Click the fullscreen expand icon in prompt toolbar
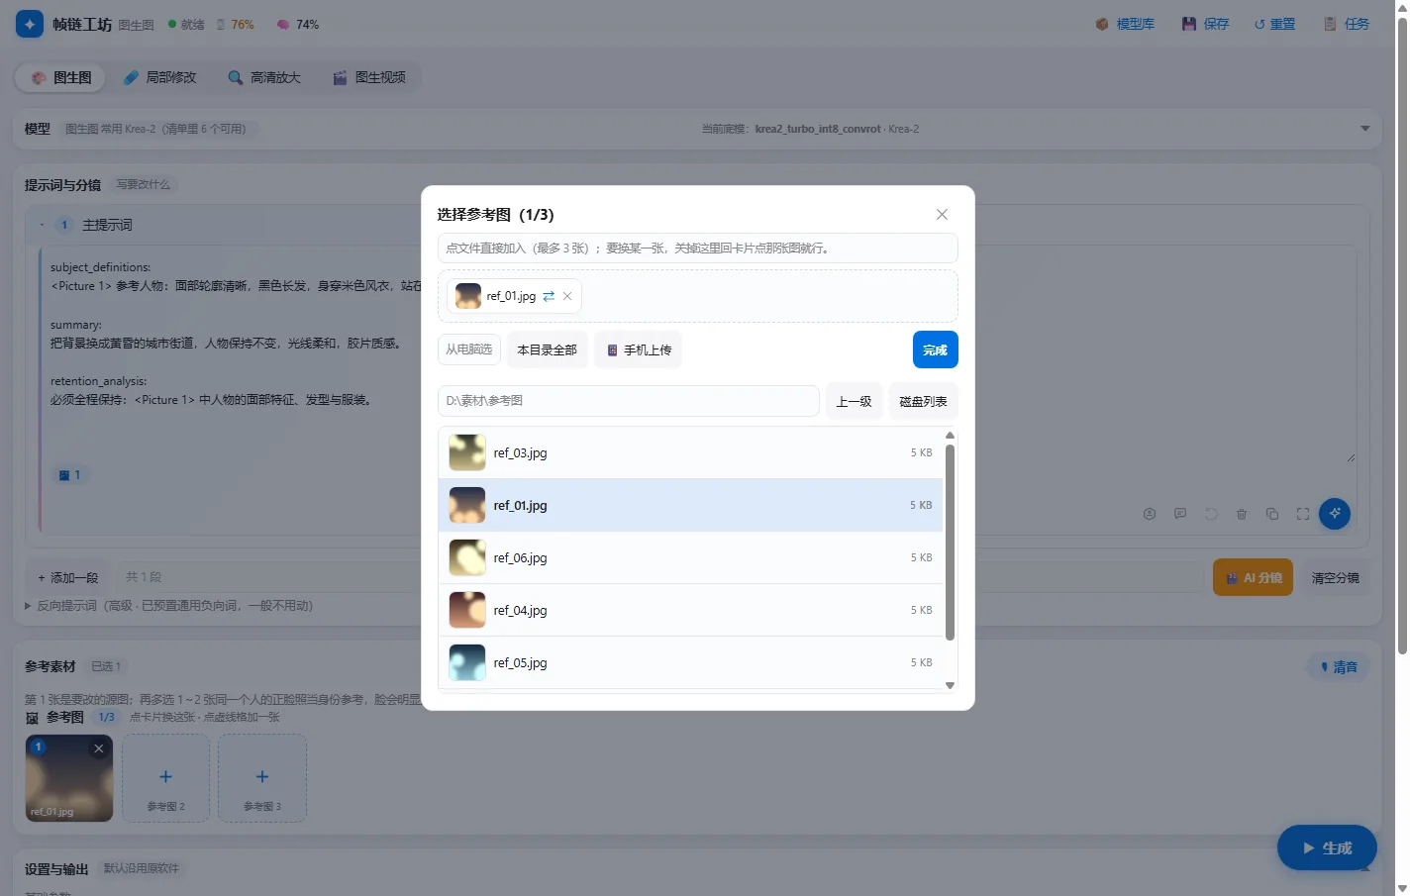Image resolution: width=1410 pixels, height=896 pixels. click(x=1303, y=514)
